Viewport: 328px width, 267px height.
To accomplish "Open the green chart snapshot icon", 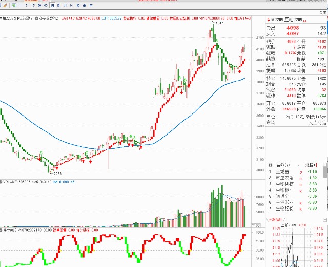I will coord(14,6).
